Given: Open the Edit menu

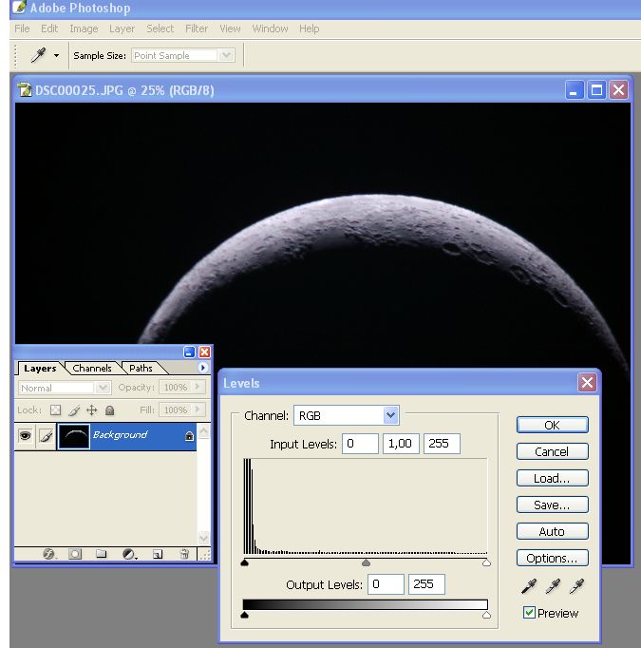Looking at the screenshot, I should (49, 29).
